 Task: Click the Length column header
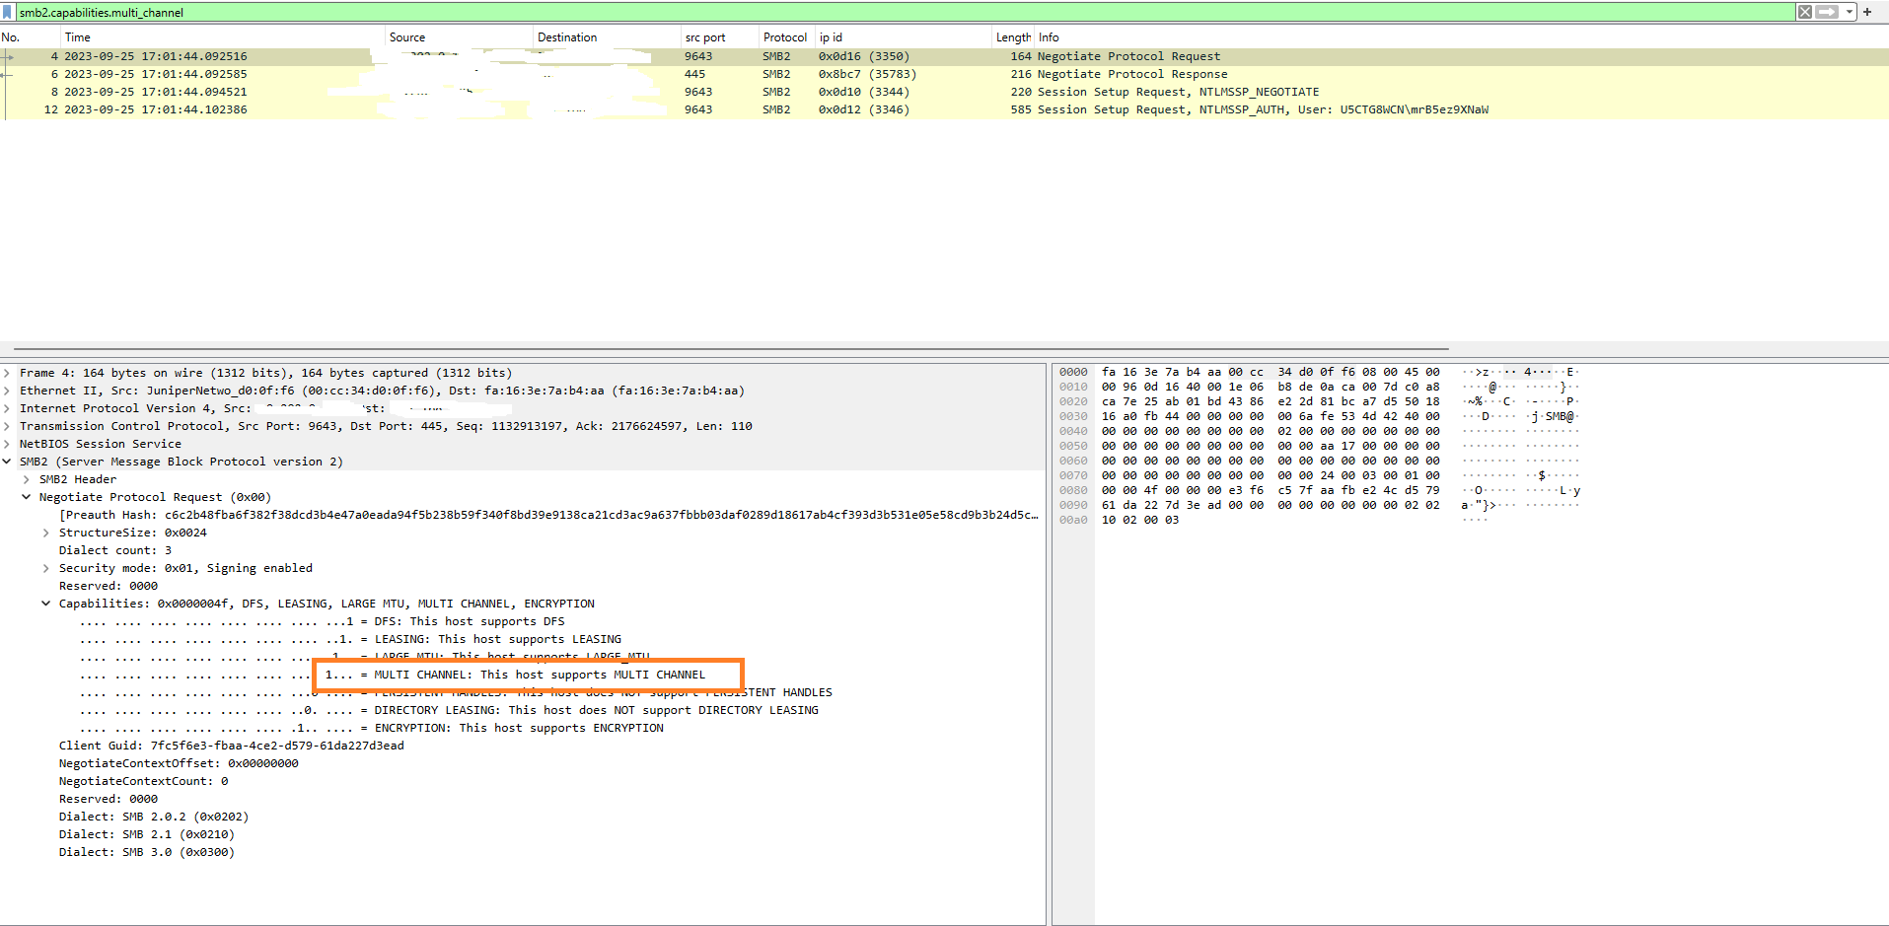point(1013,37)
